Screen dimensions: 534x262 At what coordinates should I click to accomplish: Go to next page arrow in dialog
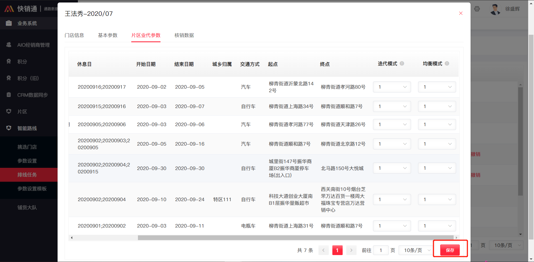351,250
